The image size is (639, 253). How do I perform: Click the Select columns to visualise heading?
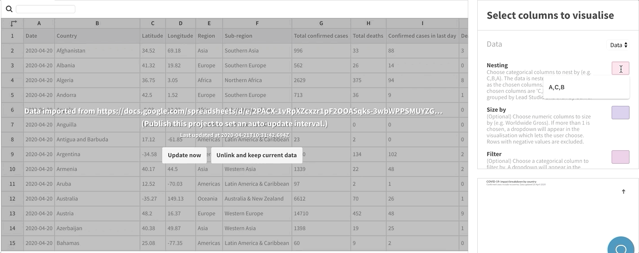550,15
